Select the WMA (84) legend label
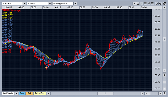Screen dimensions: 168x97 tap(7, 32)
